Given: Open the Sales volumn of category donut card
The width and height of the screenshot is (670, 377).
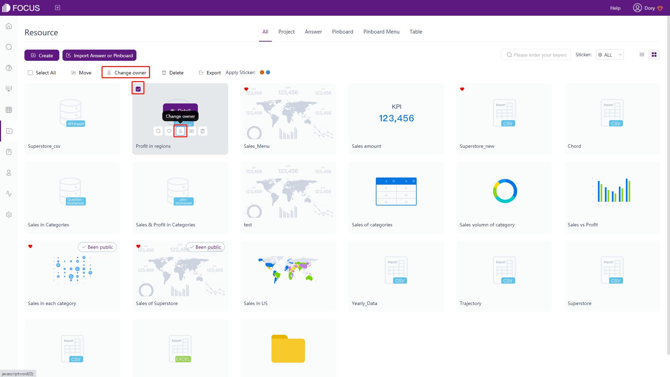Looking at the screenshot, I should coord(504,197).
